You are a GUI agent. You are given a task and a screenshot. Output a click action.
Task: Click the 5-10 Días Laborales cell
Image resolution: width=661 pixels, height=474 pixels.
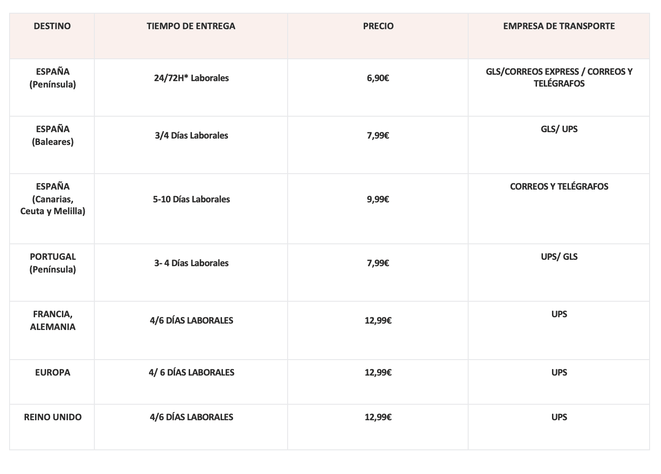tap(191, 209)
